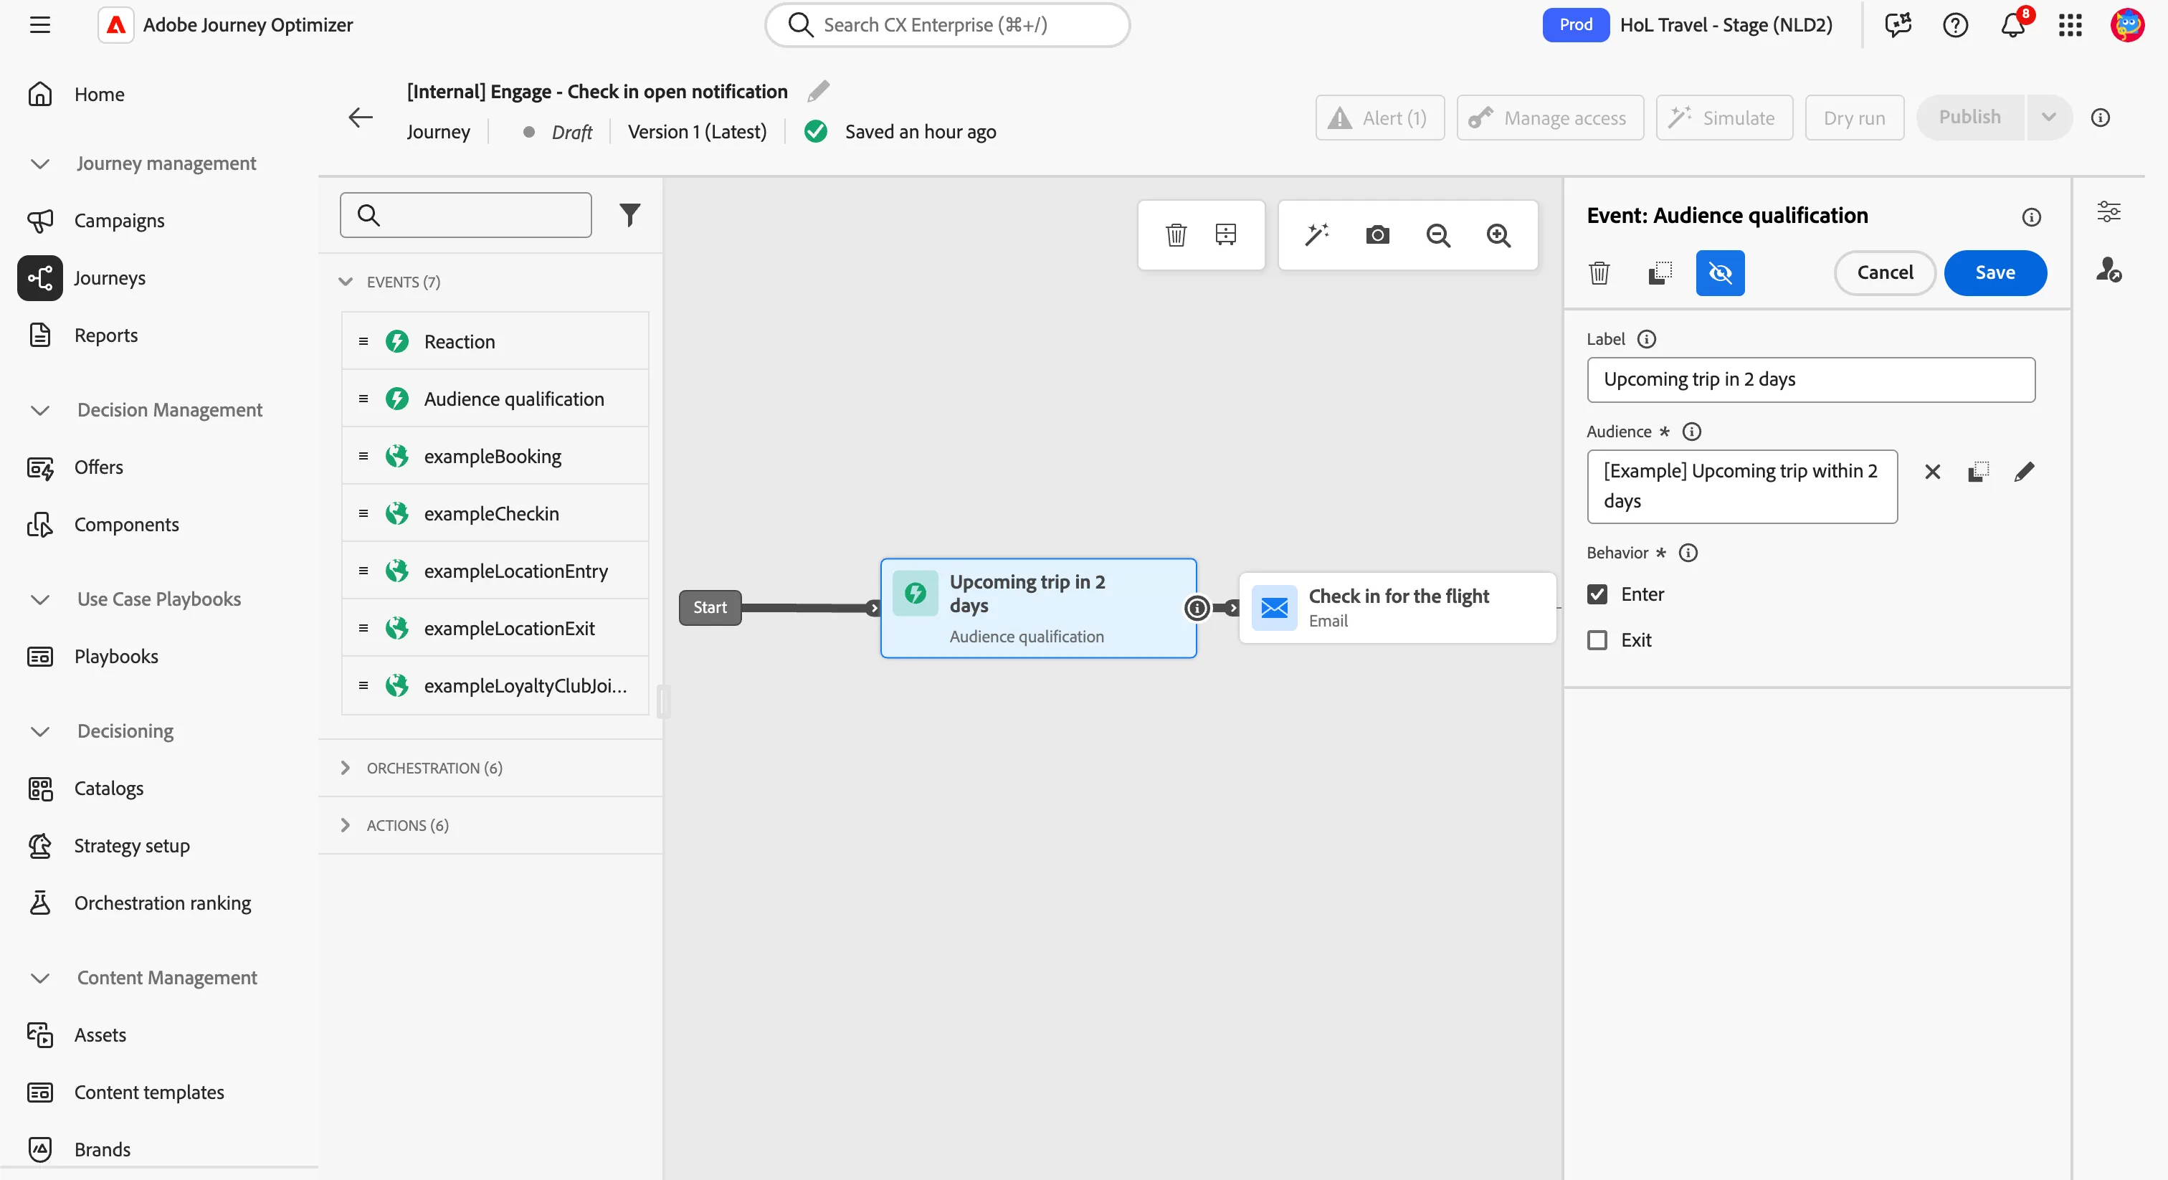Screen dimensions: 2168x1180
Task: Open the help question mark menu
Action: click(x=1956, y=25)
